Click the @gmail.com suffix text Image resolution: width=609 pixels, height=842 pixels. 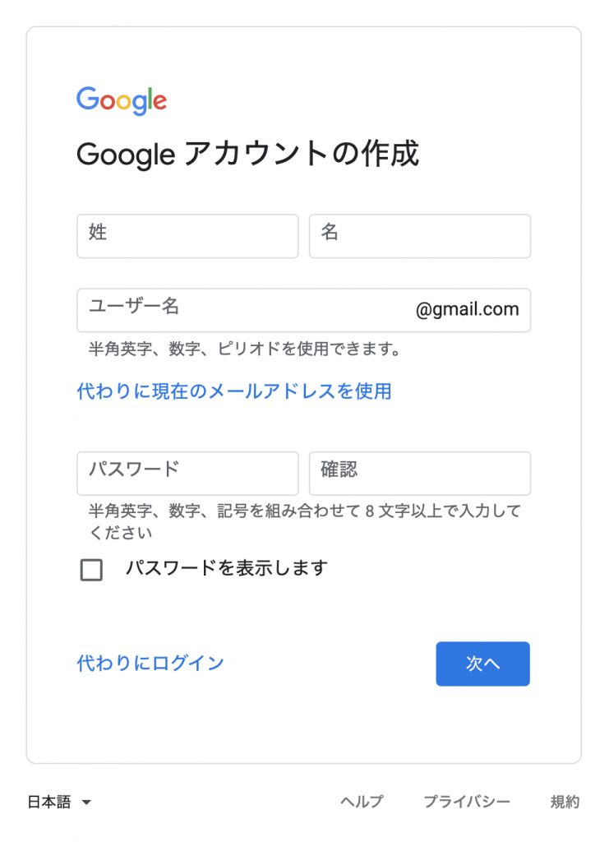(x=468, y=310)
